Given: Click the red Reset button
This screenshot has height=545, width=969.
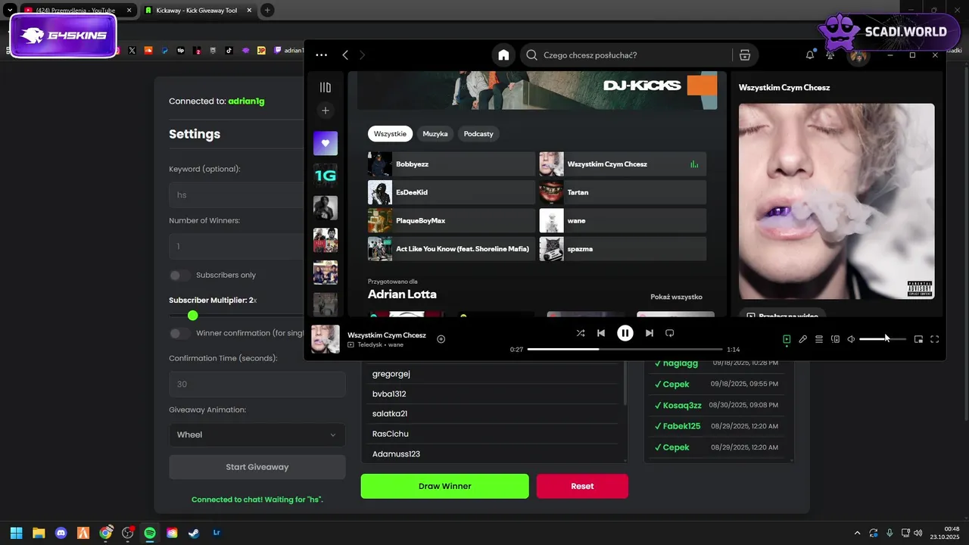Looking at the screenshot, I should click(582, 486).
